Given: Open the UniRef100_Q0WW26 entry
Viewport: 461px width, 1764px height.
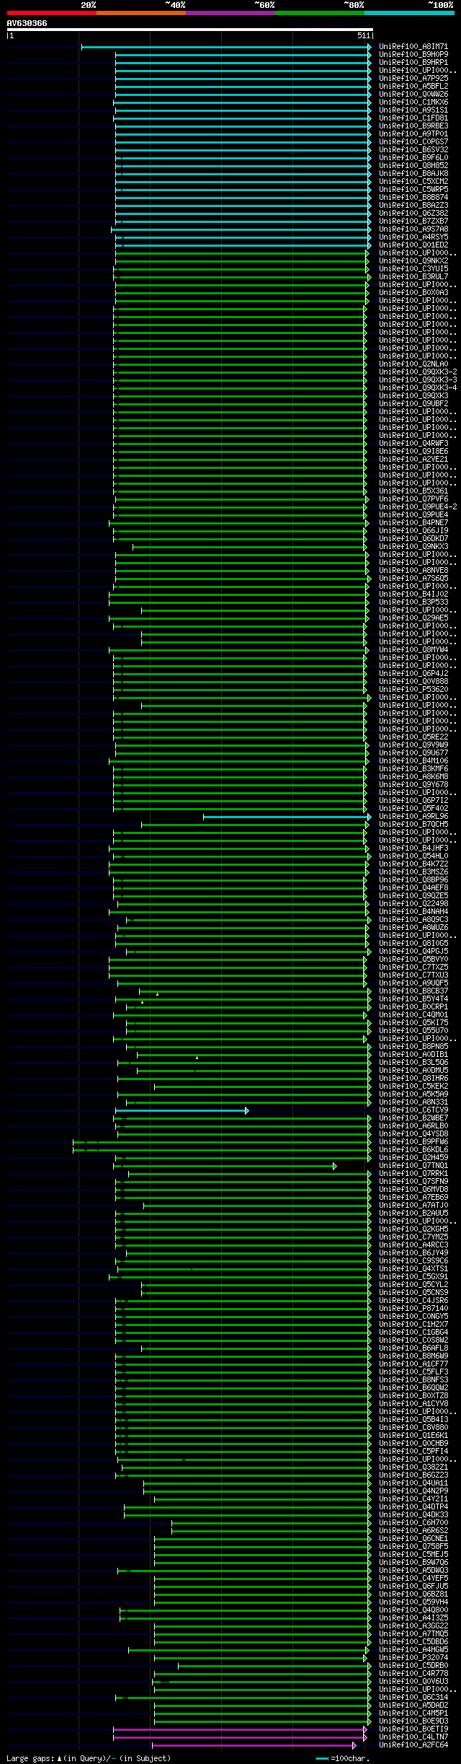Looking at the screenshot, I should pyautogui.click(x=413, y=95).
